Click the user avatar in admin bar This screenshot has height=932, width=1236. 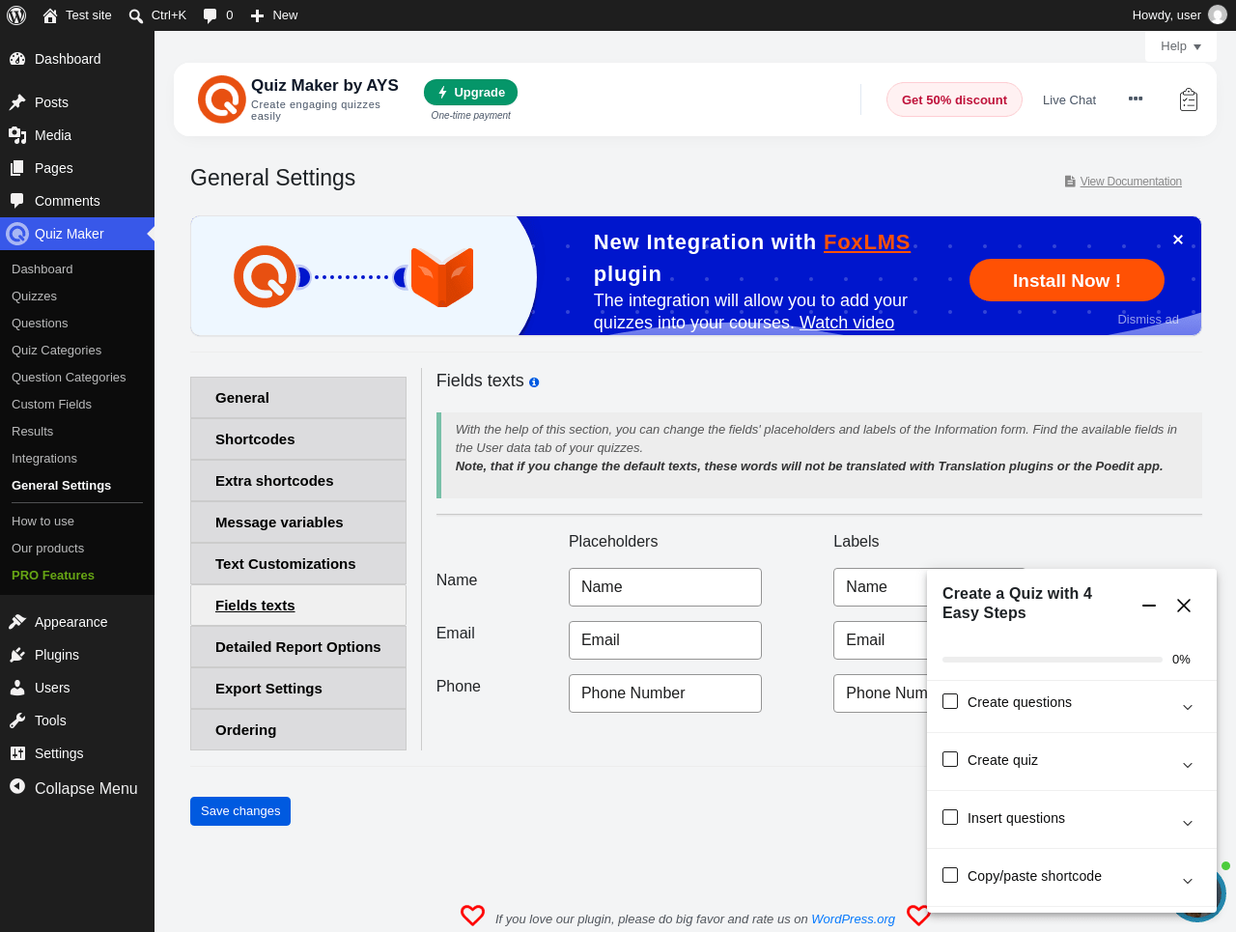click(x=1218, y=14)
